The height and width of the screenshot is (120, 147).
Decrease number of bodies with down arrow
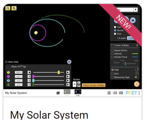[79, 86]
